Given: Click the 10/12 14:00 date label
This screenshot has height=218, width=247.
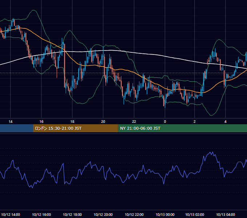Looking at the screenshot, I should pyautogui.click(x=11, y=214).
